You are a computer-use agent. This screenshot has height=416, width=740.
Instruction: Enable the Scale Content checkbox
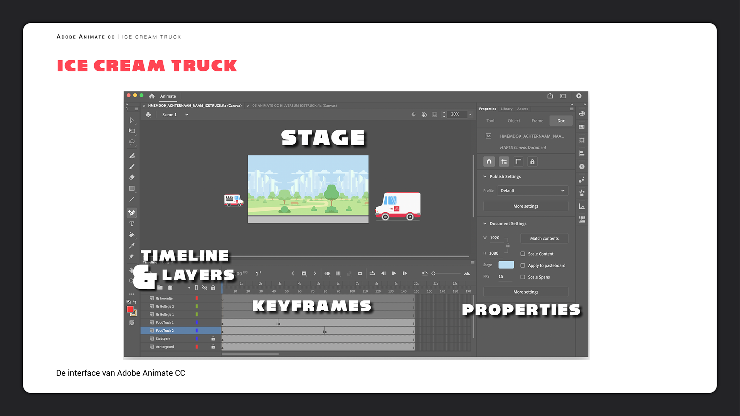tap(523, 254)
